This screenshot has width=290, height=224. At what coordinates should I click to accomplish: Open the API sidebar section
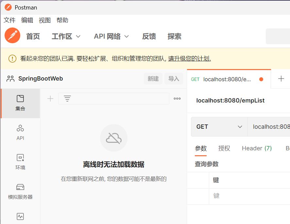pos(20,133)
